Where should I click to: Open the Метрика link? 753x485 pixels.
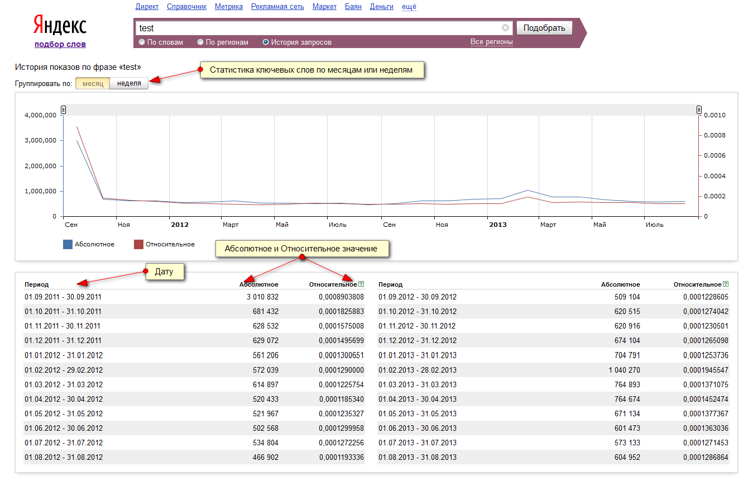(x=229, y=7)
